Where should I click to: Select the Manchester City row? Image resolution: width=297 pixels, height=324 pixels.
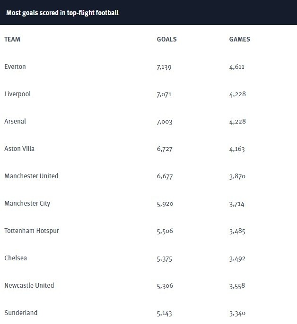[x=148, y=203]
